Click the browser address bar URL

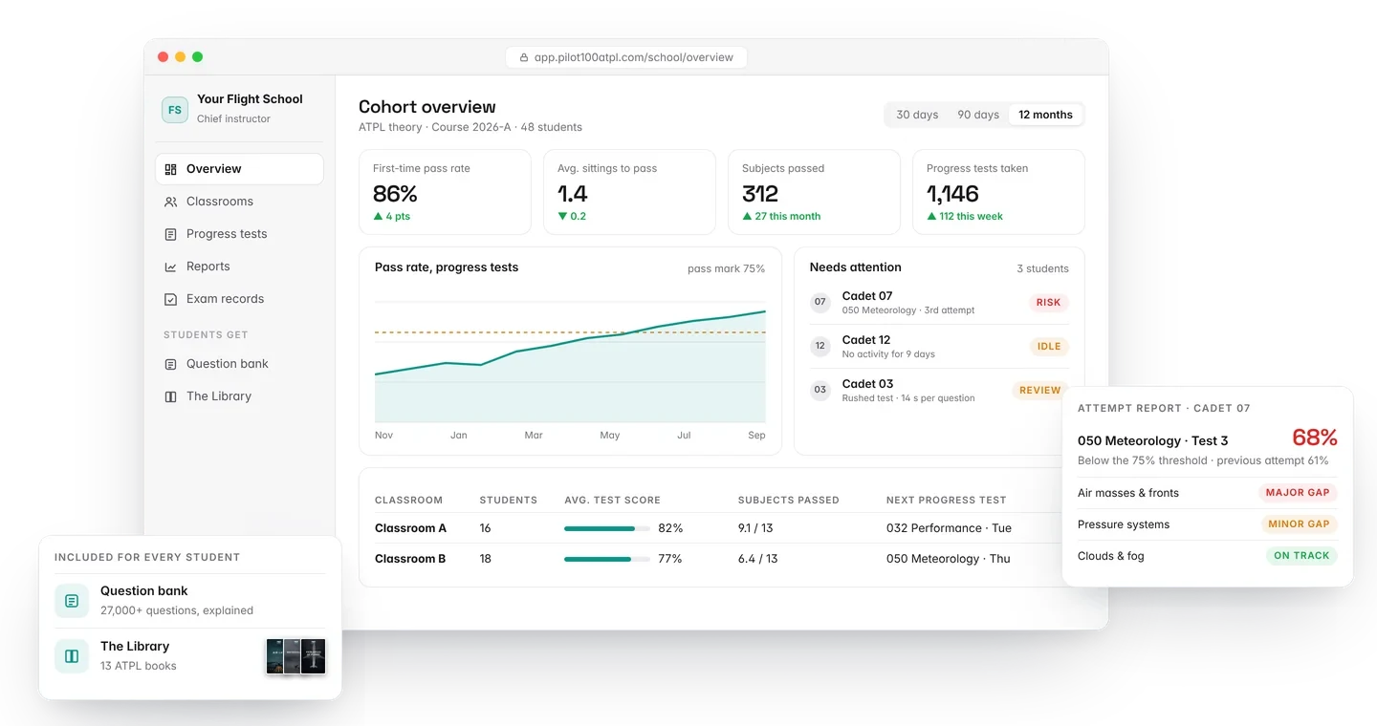pos(626,57)
